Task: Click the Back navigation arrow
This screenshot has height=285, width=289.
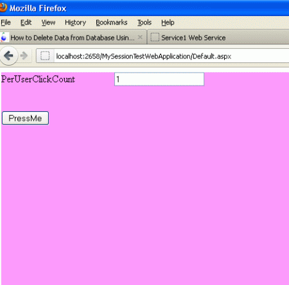Action: (8, 56)
